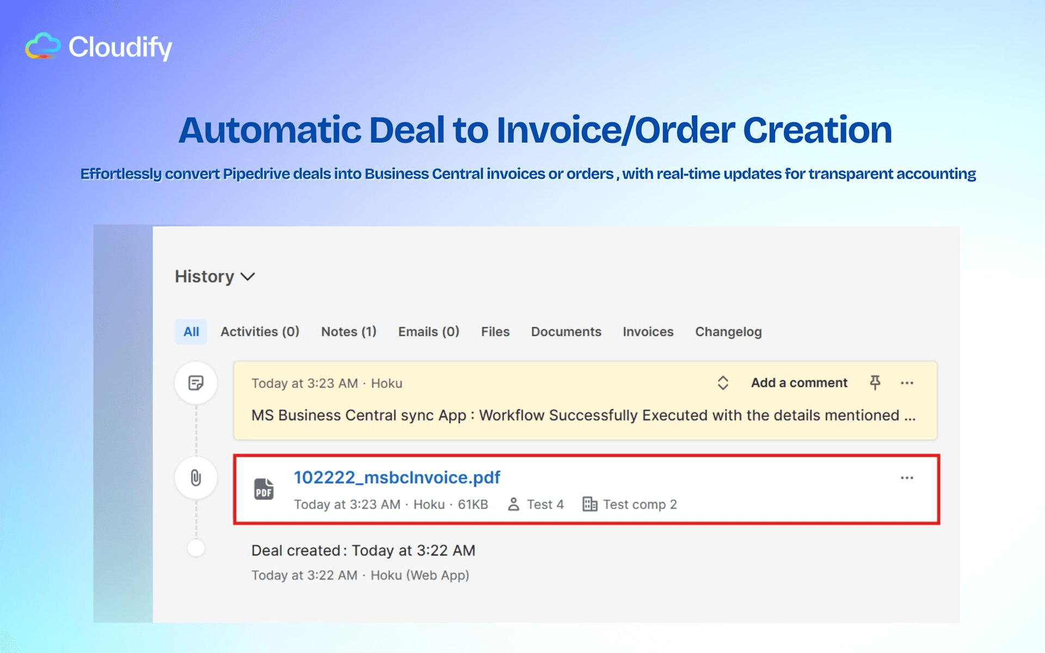Screen dimensions: 1045x653
Task: Open more options for 102222_msbcInvoice.pdf
Action: [x=907, y=478]
